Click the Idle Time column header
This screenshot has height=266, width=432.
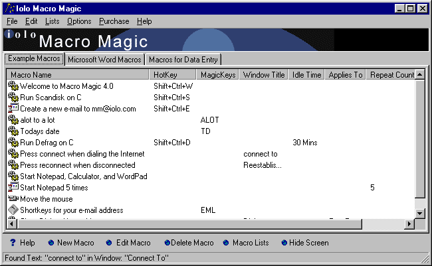(x=306, y=74)
